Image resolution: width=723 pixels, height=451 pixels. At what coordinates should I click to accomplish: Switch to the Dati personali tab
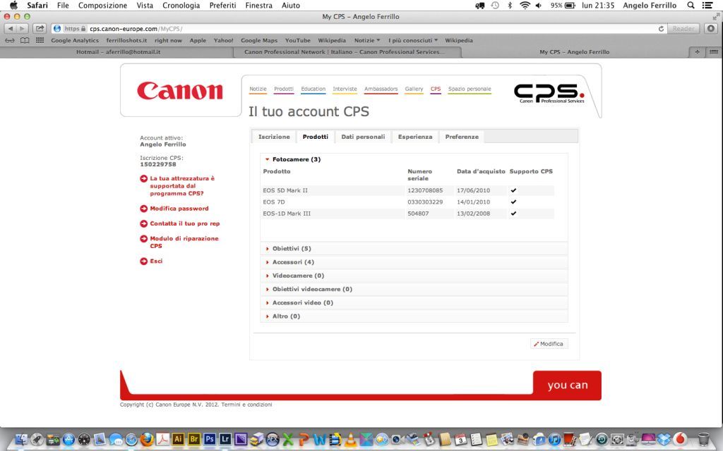(x=363, y=137)
